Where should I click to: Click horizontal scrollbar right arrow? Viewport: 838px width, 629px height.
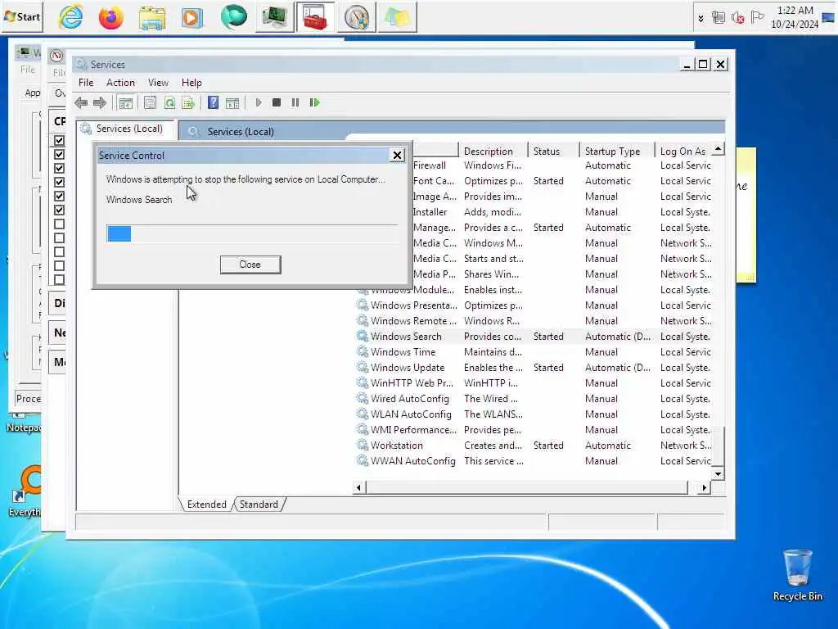705,487
